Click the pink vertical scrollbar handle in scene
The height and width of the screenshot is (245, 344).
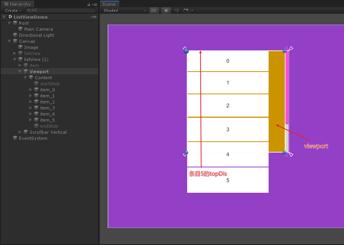pyautogui.click(x=287, y=87)
